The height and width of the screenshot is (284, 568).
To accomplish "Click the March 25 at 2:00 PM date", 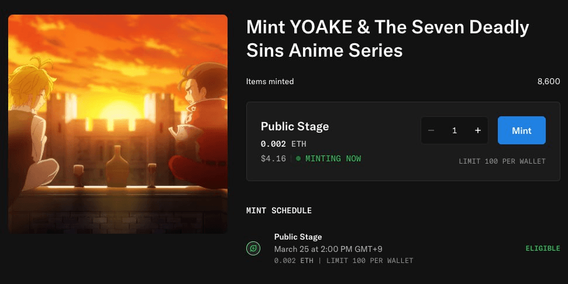I will point(328,249).
